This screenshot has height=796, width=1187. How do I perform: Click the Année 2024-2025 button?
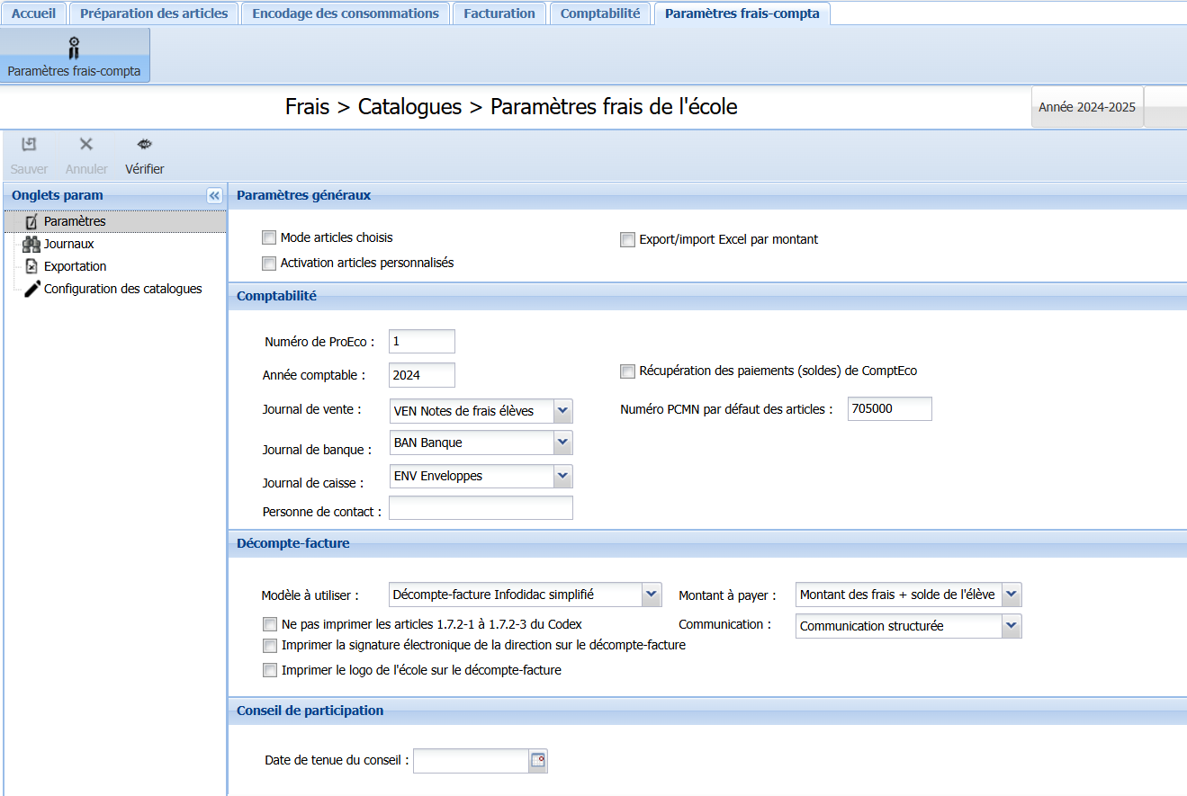pyautogui.click(x=1086, y=107)
